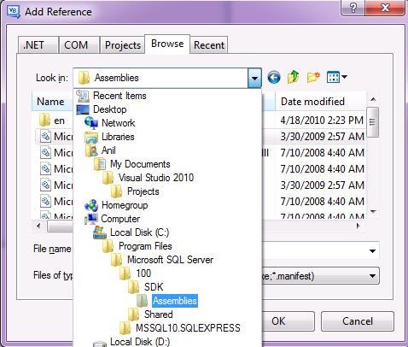408x347 pixels.
Task: Switch to the COM tab
Action: 79,45
